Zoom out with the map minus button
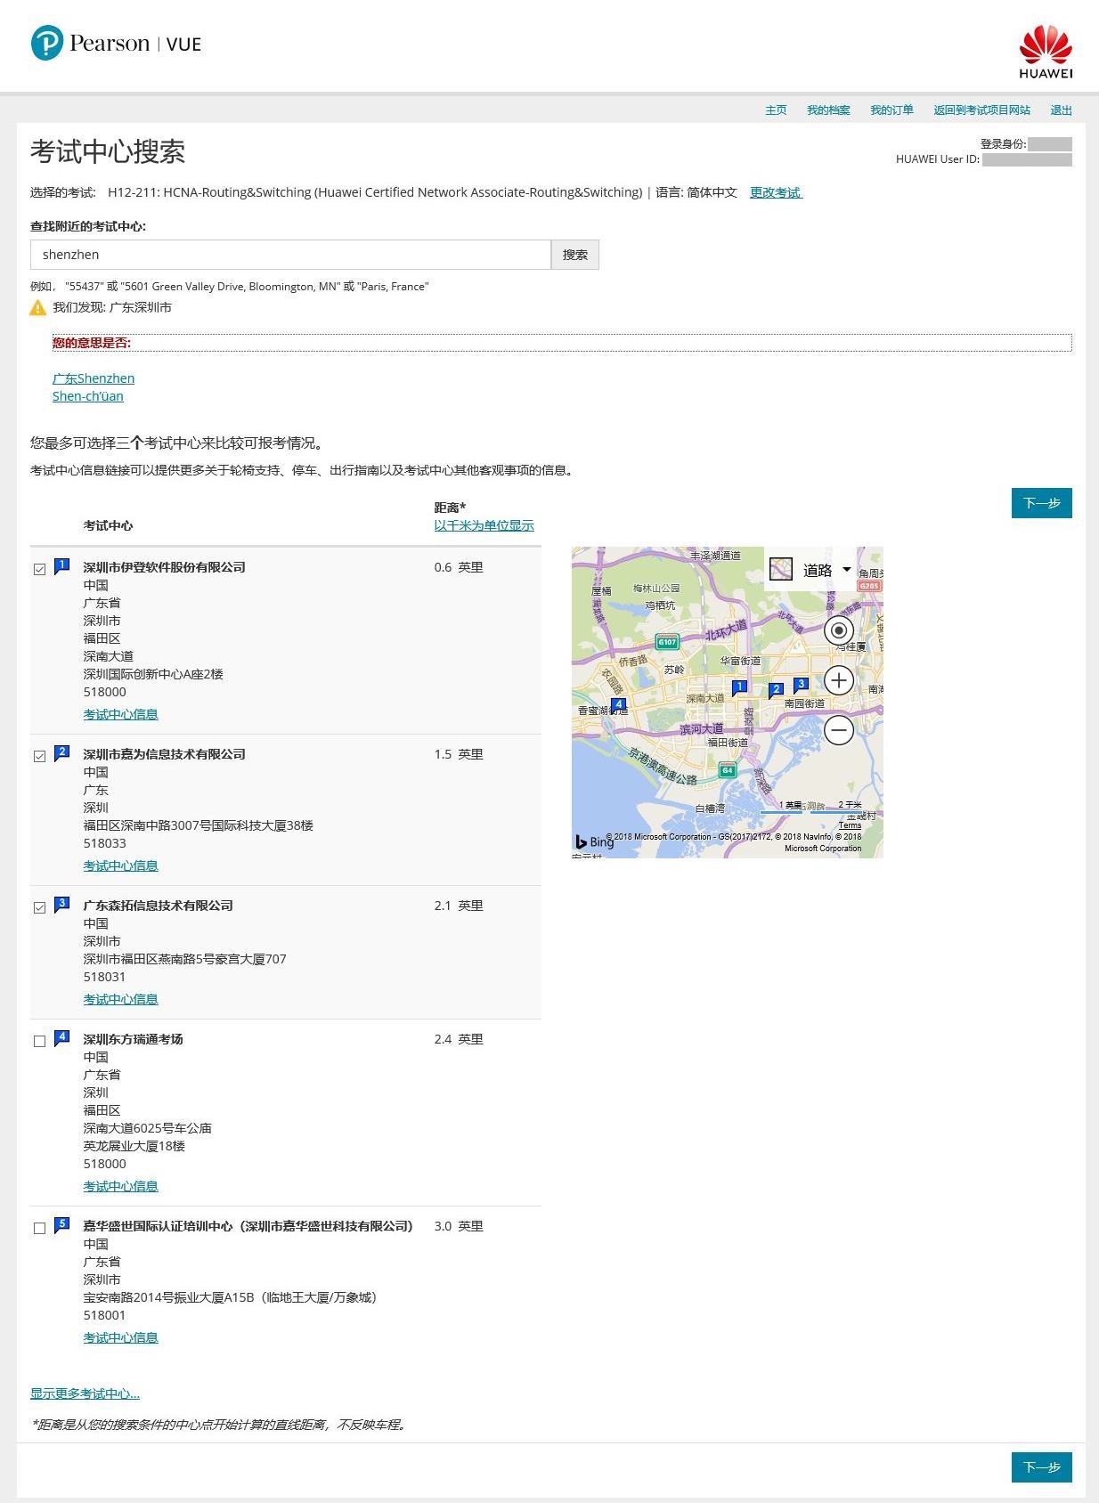This screenshot has width=1099, height=1503. tap(838, 730)
